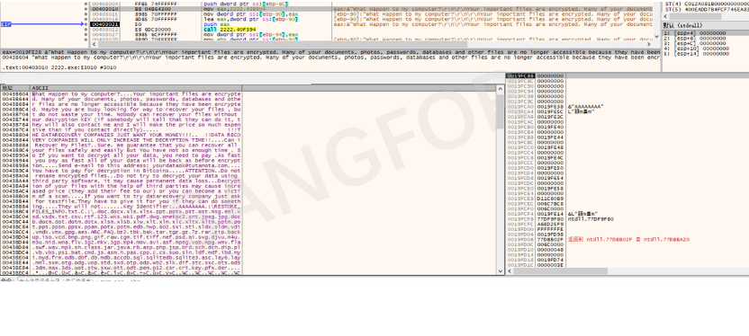Select red return-to ntdll.77D8802F stack comment
Screen dimensions: 749x336
coord(628,239)
